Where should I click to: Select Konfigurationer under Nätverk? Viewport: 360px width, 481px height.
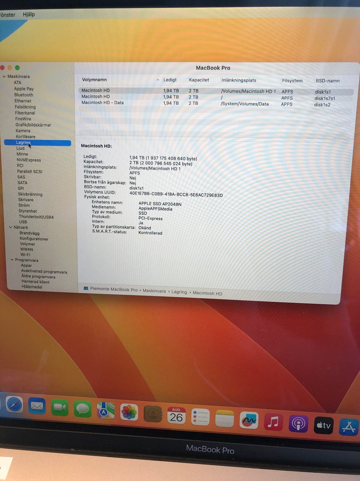click(34, 239)
